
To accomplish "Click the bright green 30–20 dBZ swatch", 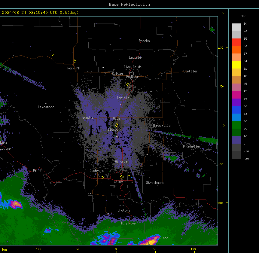I will (236, 125).
